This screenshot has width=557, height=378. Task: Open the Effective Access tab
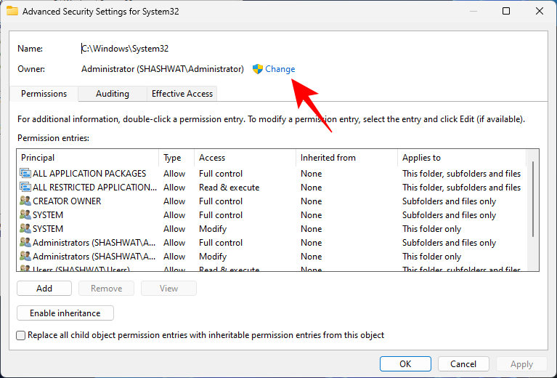coord(182,94)
